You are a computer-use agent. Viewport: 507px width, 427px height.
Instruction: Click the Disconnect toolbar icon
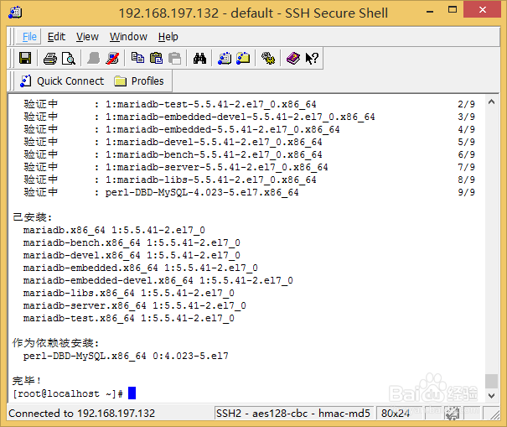[x=112, y=59]
